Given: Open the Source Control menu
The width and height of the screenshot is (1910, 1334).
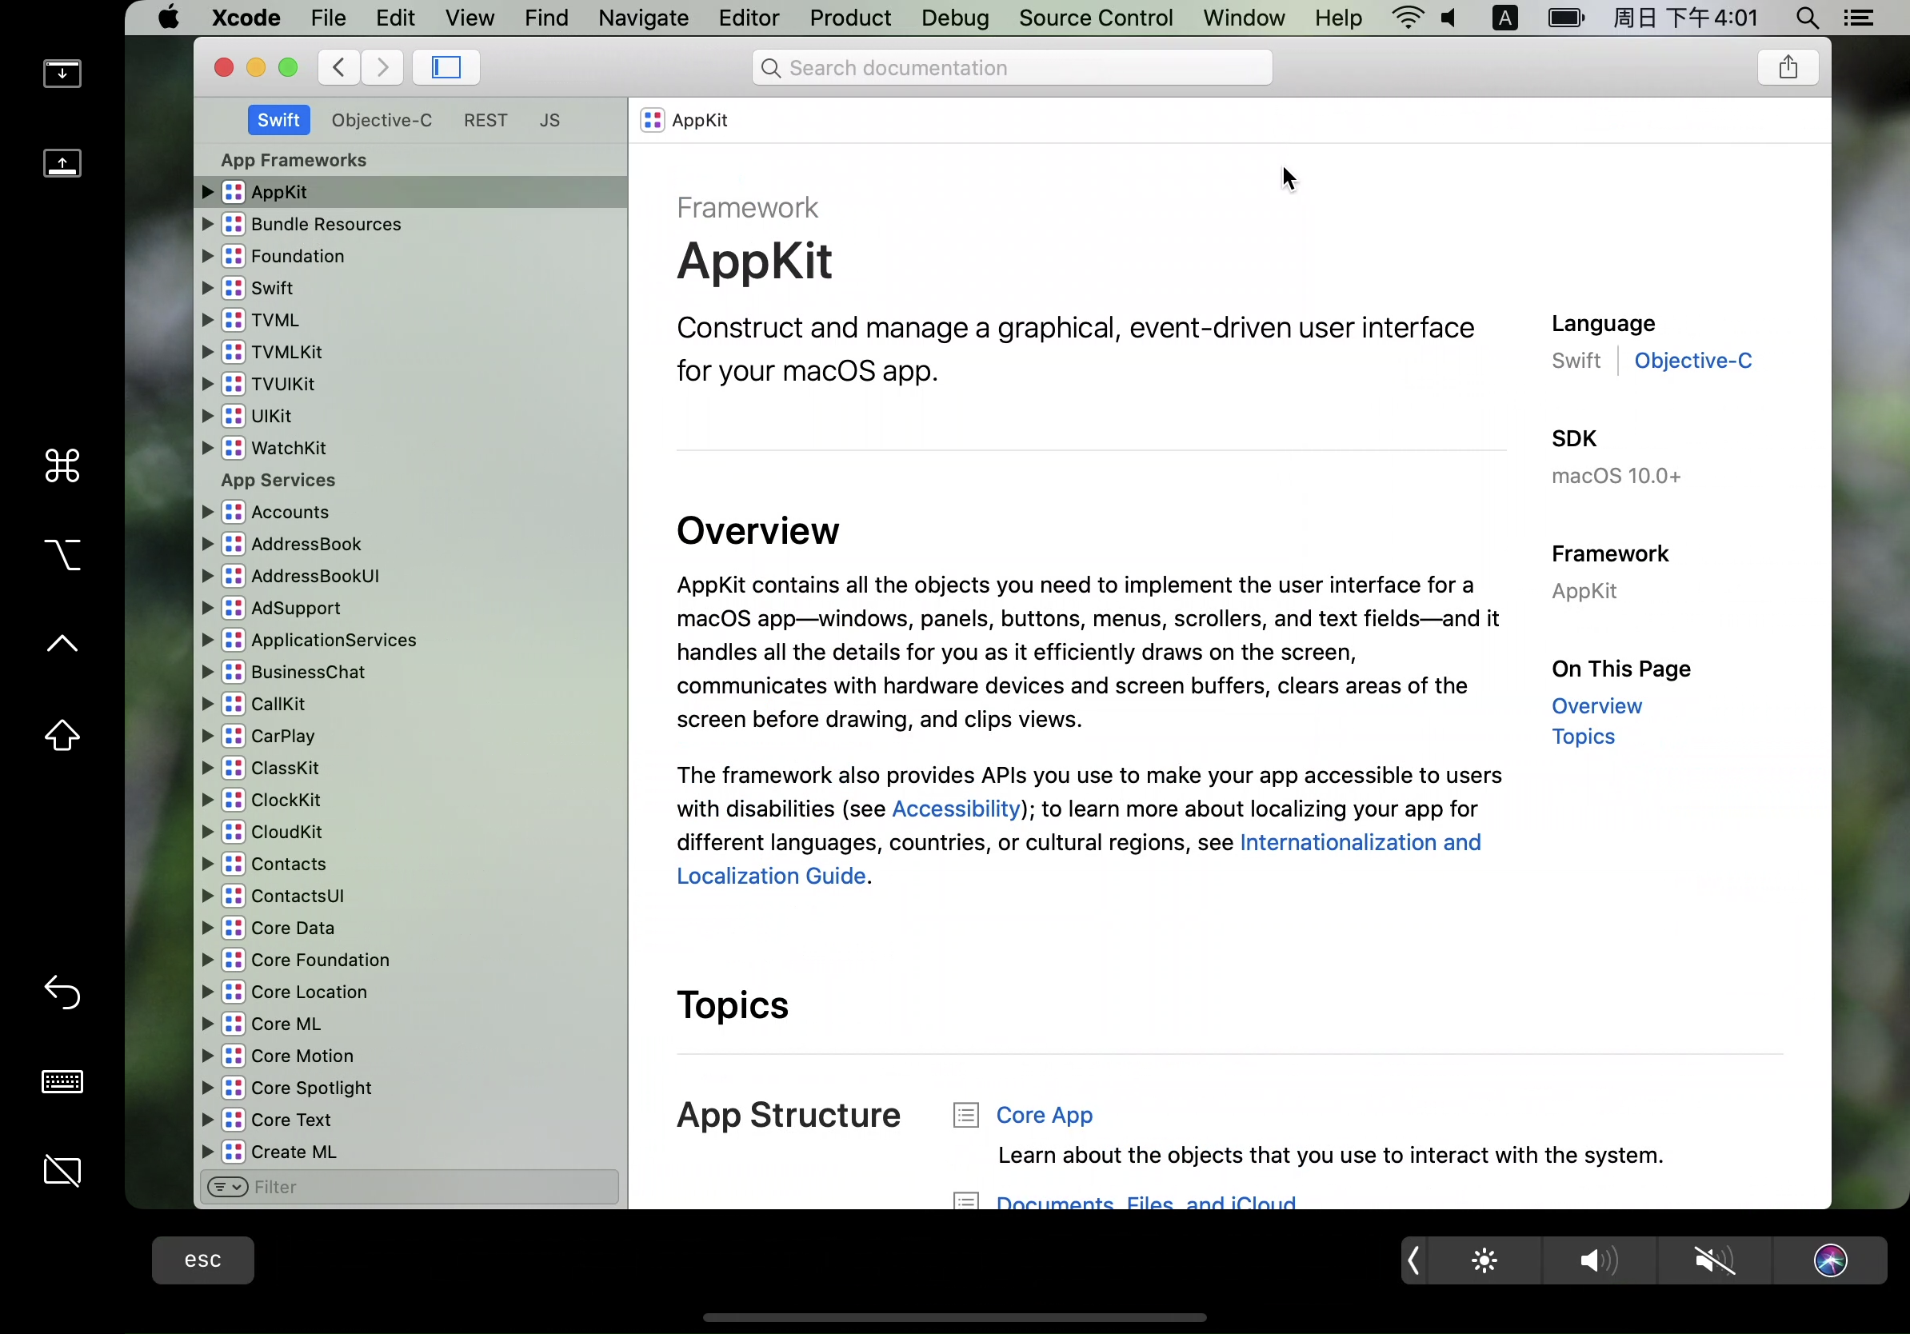Looking at the screenshot, I should pyautogui.click(x=1096, y=18).
